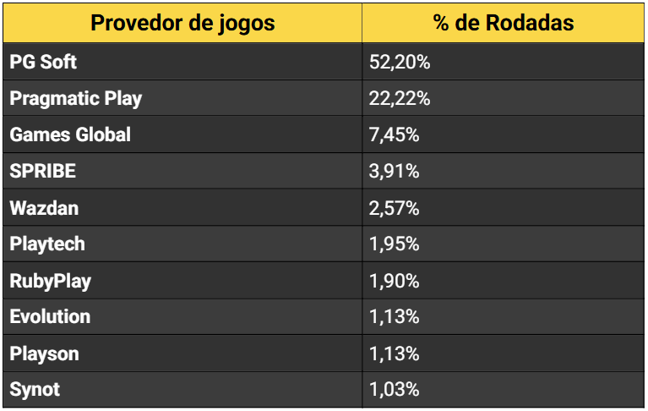Screen dimensions: 648x411
Task: Click the 2,57% value for Wazdan
Action: pyautogui.click(x=395, y=207)
